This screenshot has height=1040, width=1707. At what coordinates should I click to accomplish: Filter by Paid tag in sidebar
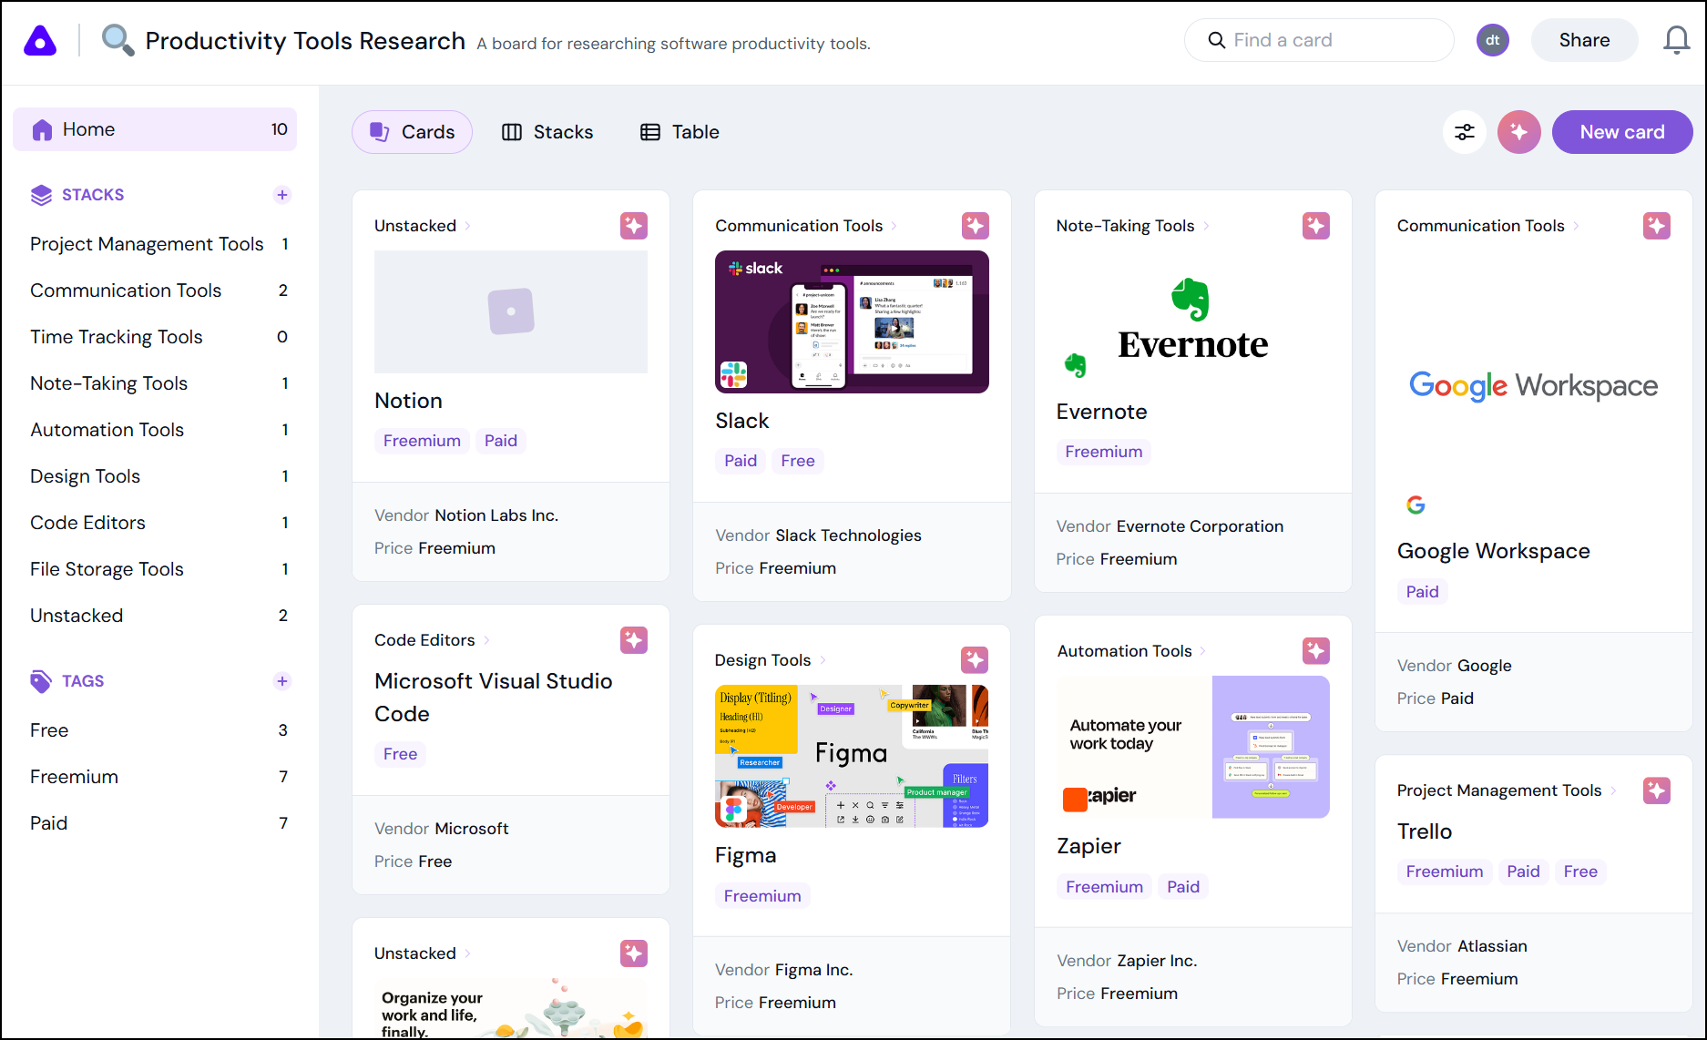tap(158, 823)
